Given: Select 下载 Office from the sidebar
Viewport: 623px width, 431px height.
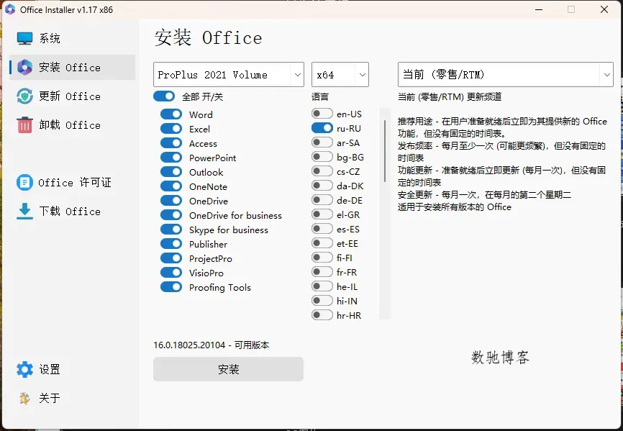Looking at the screenshot, I should tap(73, 211).
